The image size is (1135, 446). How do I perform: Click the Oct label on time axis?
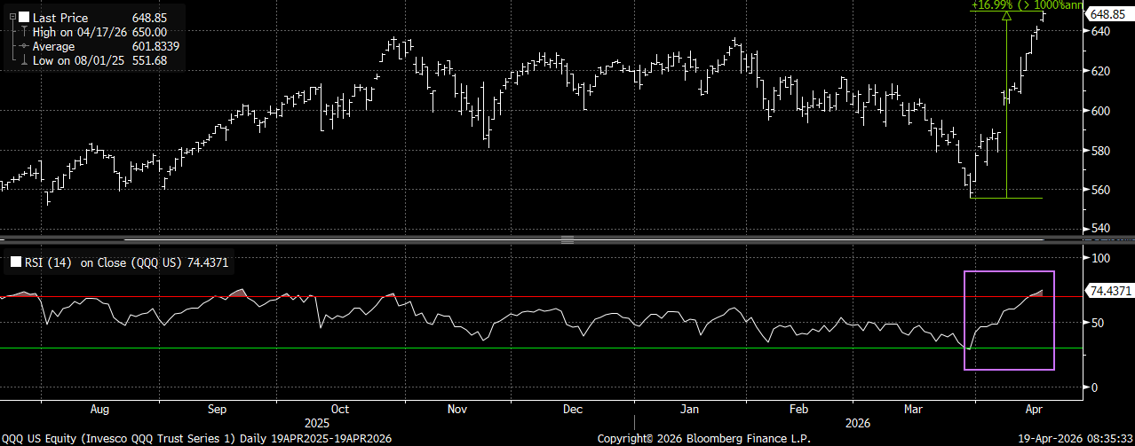[341, 411]
